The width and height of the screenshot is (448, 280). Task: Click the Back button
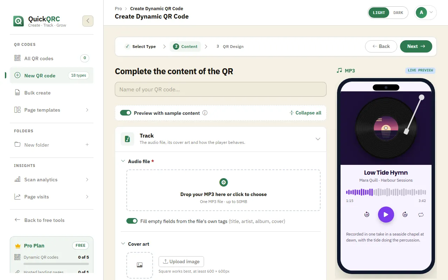pyautogui.click(x=381, y=46)
